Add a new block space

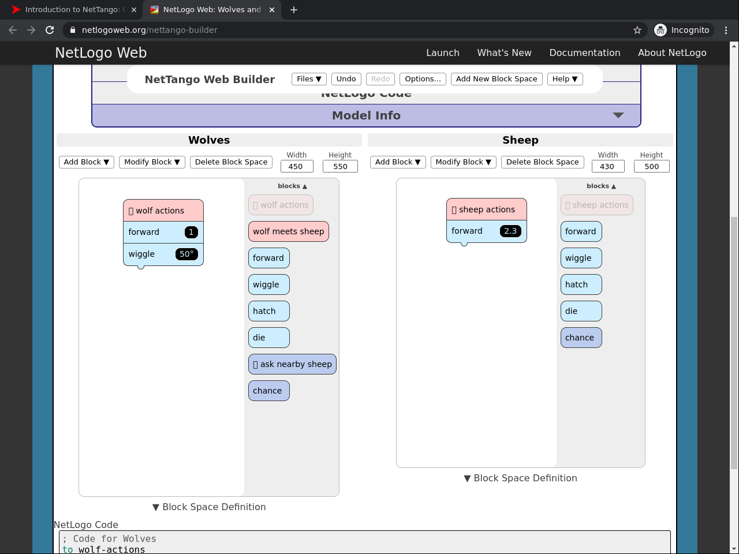pos(497,79)
